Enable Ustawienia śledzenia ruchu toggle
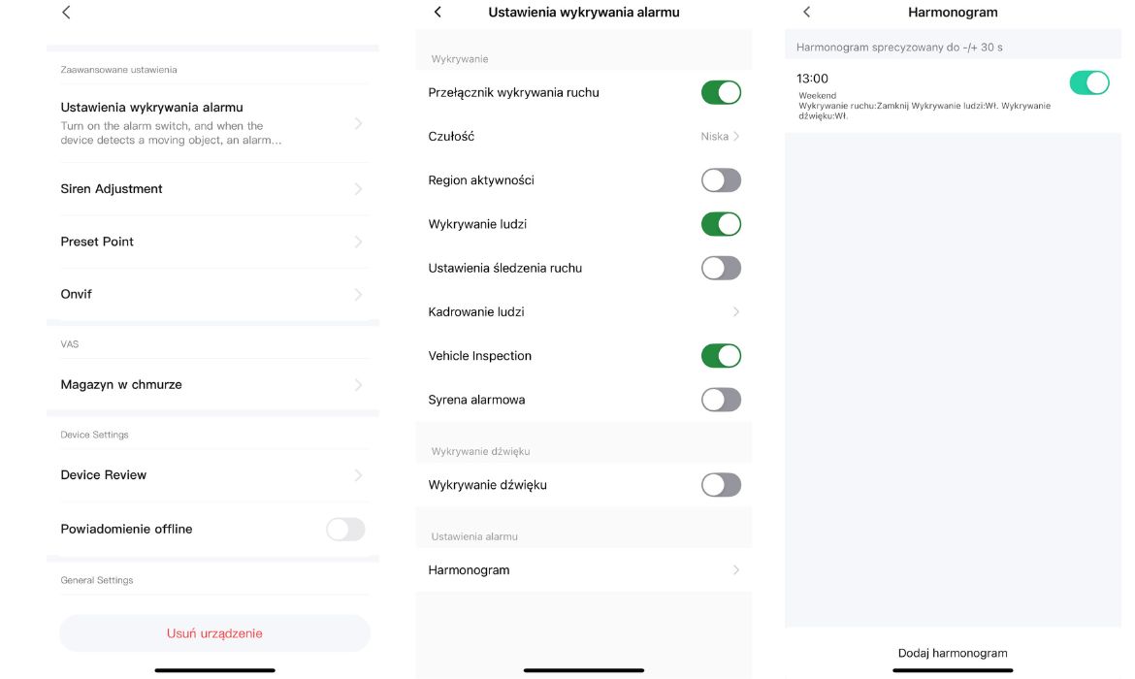This screenshot has width=1135, height=679. 721,269
